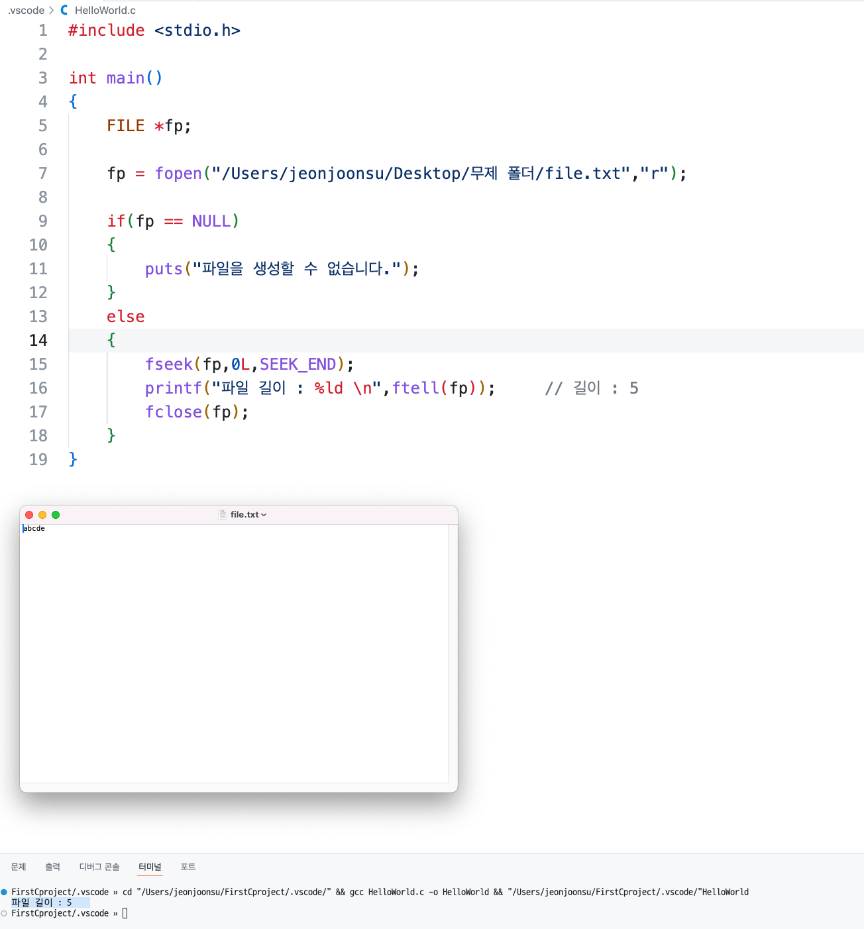Select the 터미널 panel tab

(x=150, y=867)
